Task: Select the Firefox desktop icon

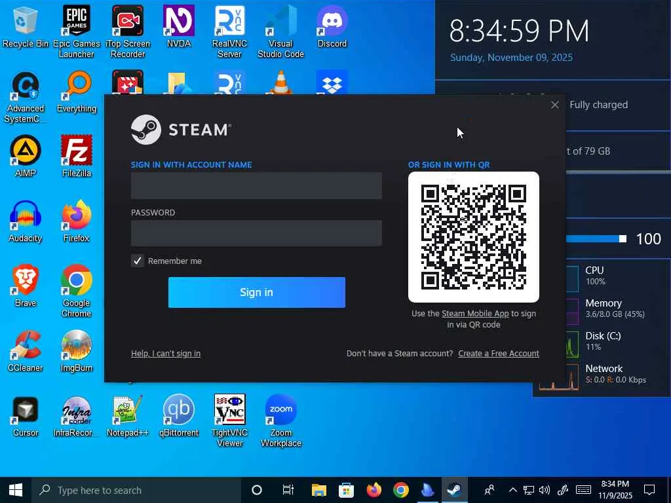Action: click(x=77, y=221)
